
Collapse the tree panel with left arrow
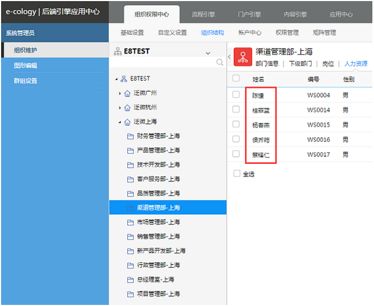(x=229, y=57)
